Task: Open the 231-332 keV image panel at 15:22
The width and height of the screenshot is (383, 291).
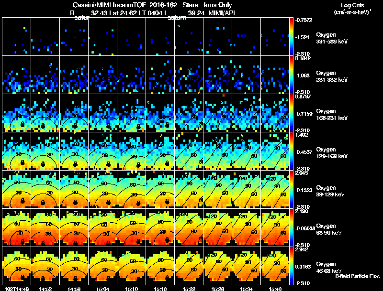Action: click(x=189, y=75)
